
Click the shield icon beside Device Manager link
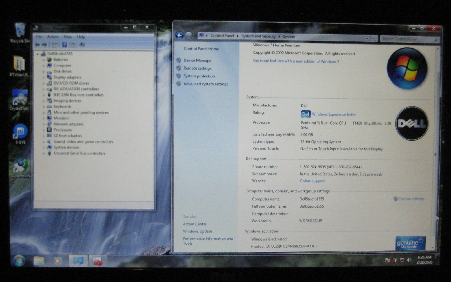pos(179,60)
